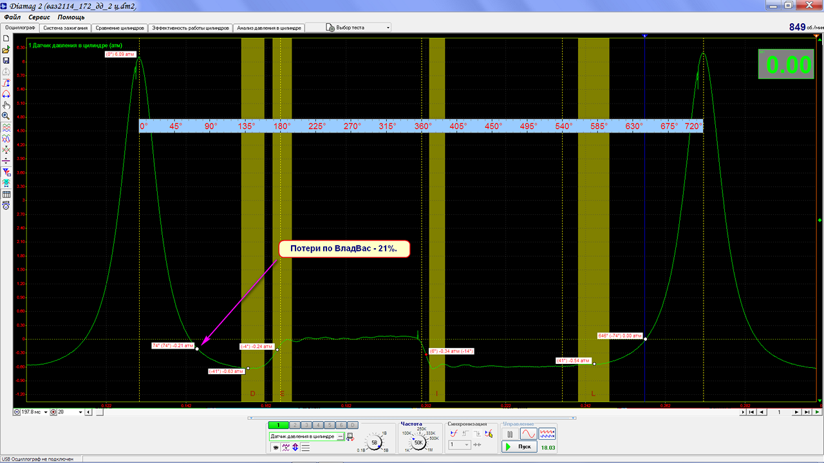Viewport: 824px width, 463px height.
Task: Click the frequency knob 50K
Action: (x=418, y=442)
